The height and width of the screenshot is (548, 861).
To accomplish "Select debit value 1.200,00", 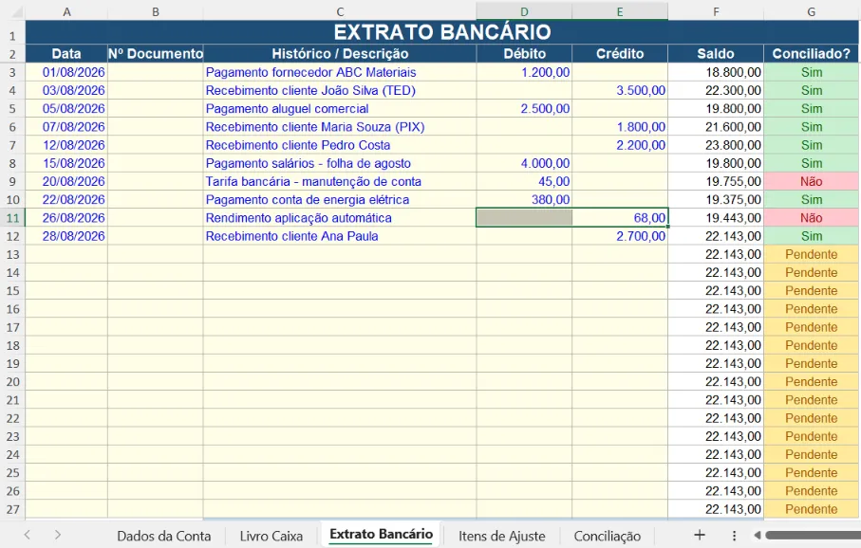I will (524, 72).
